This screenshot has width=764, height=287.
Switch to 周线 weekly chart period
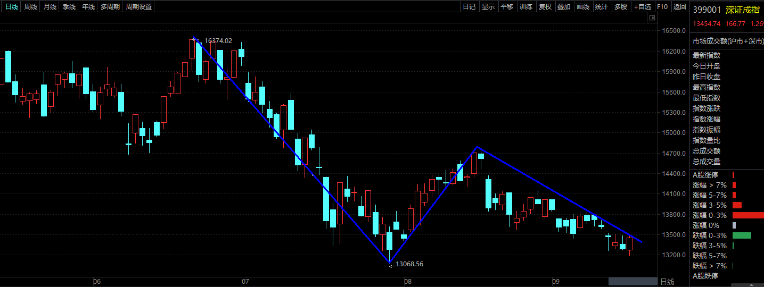tap(31, 7)
